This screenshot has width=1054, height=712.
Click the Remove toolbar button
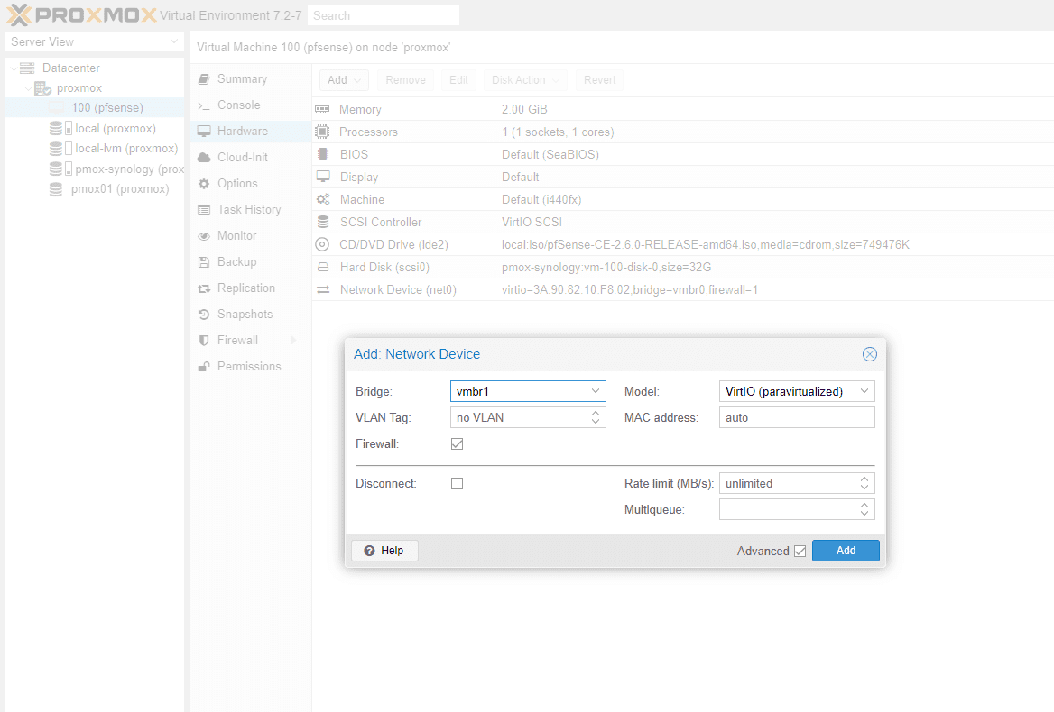tap(405, 80)
